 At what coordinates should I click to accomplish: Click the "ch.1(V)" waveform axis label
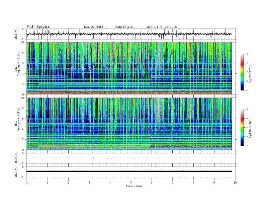pyautogui.click(x=16, y=34)
